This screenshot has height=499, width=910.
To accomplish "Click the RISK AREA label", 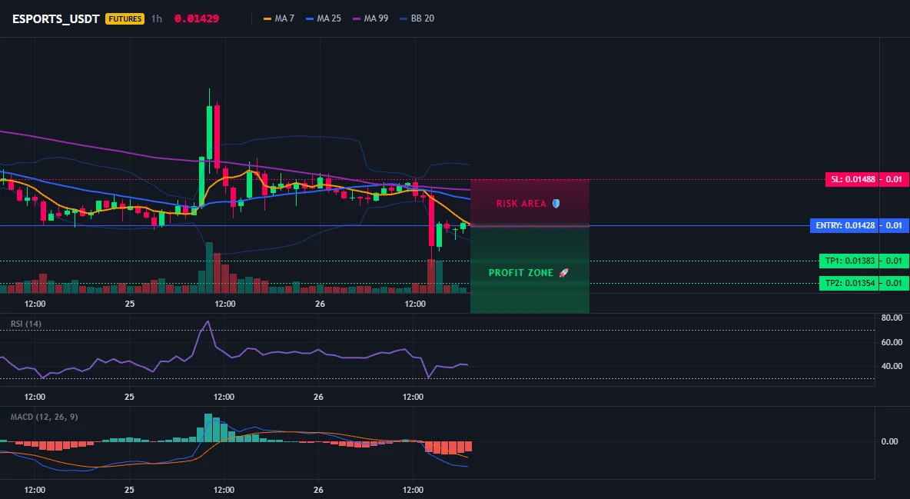I will coord(521,203).
